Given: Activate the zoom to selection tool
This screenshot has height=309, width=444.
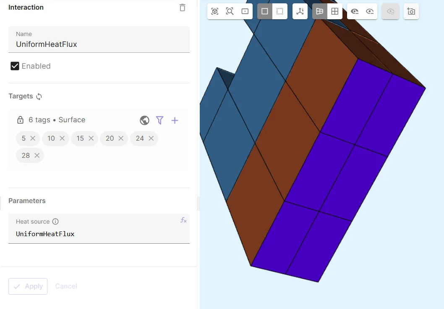Looking at the screenshot, I should pyautogui.click(x=230, y=12).
